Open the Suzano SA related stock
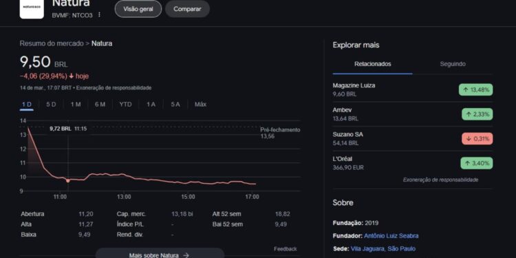Image resolution: width=516 pixels, height=258 pixels. 412,138
